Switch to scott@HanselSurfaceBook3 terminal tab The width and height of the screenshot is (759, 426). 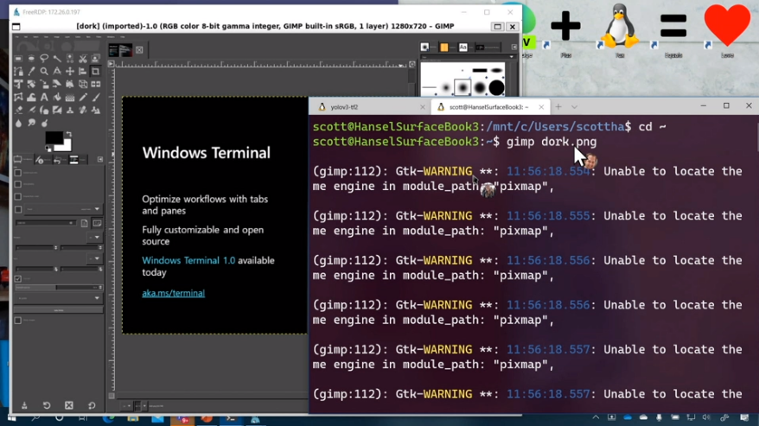point(489,107)
